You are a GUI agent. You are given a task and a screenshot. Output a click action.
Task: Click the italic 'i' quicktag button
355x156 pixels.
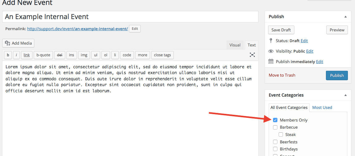click(16, 55)
